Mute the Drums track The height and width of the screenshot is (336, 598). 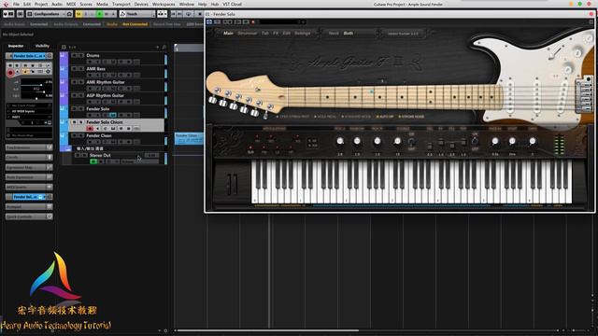[x=75, y=55]
